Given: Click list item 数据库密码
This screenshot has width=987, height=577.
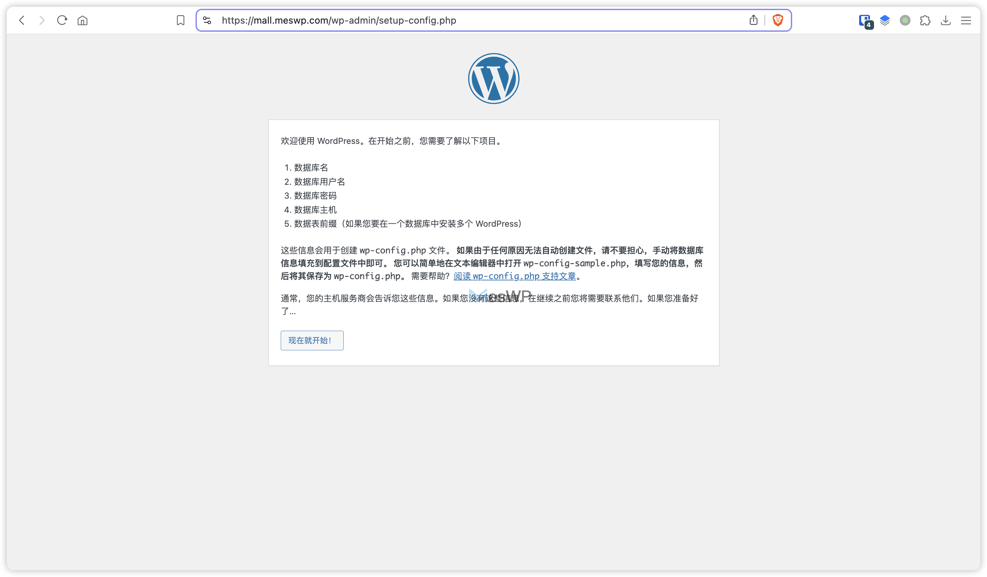Looking at the screenshot, I should pyautogui.click(x=315, y=196).
